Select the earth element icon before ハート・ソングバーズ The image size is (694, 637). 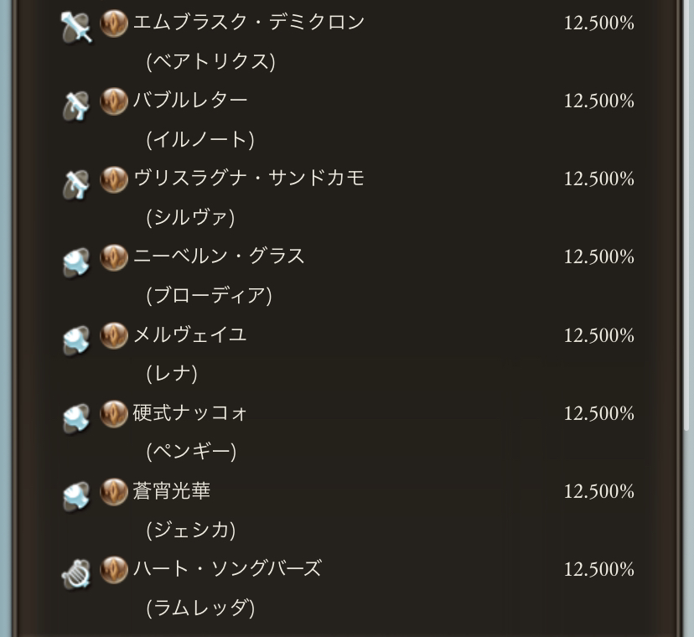pos(114,569)
